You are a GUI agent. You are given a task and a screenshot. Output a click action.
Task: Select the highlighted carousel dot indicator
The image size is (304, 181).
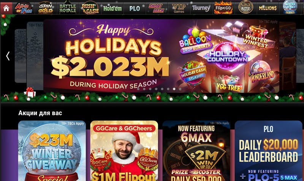tap(174, 89)
